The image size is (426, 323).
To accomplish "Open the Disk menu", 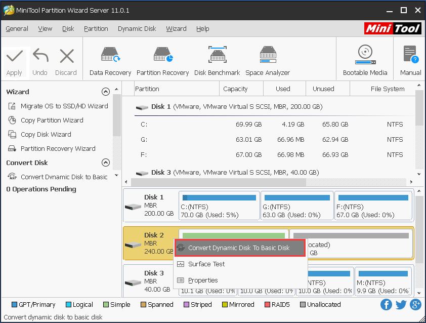I will (68, 28).
